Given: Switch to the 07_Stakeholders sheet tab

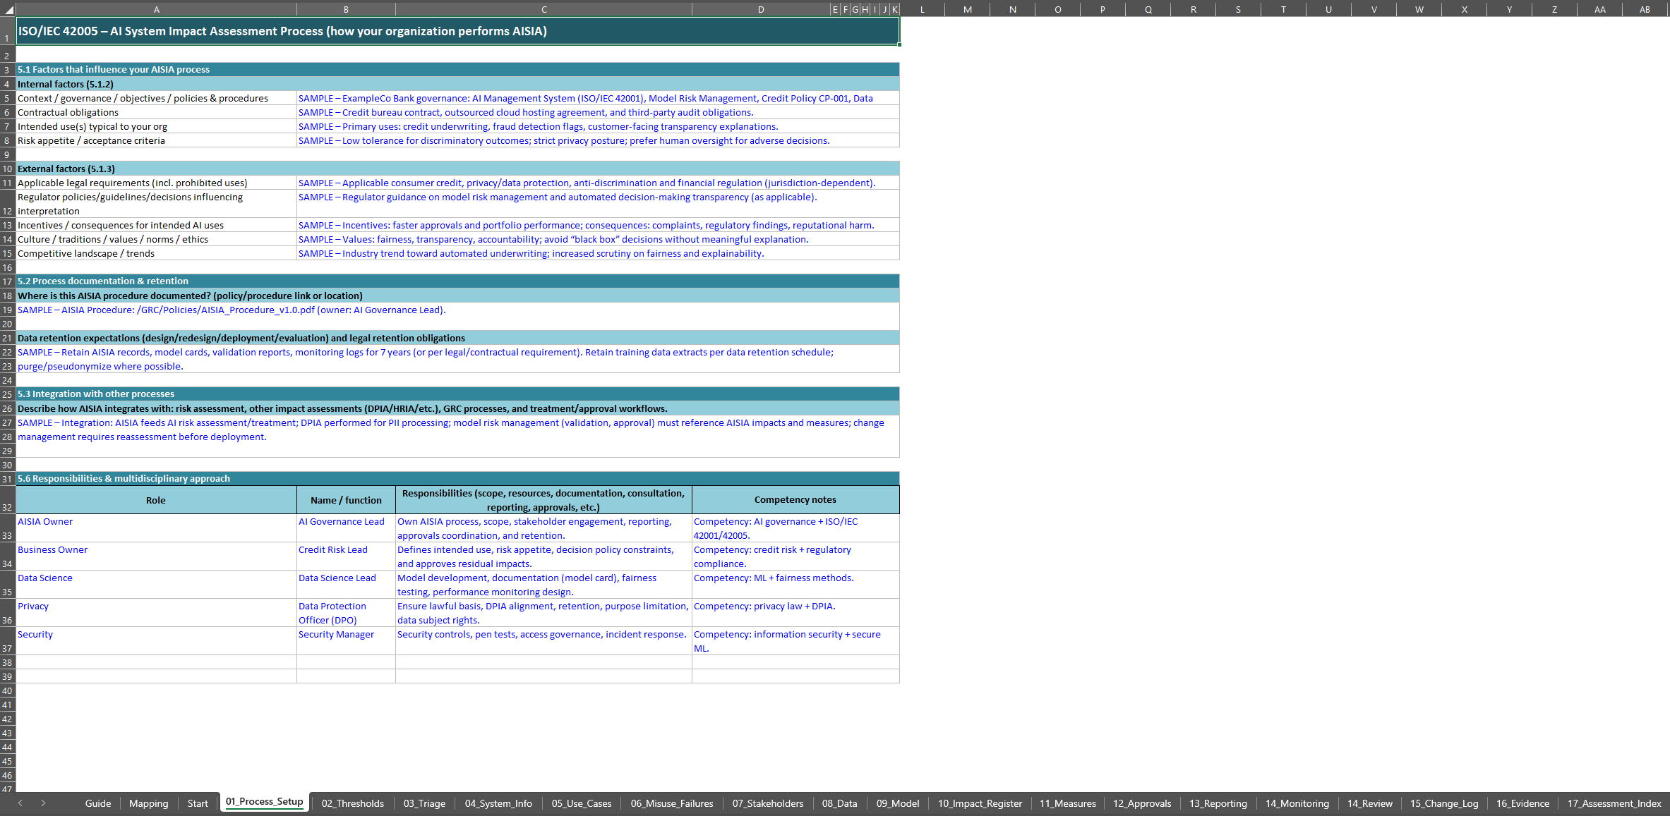Looking at the screenshot, I should [x=767, y=803].
